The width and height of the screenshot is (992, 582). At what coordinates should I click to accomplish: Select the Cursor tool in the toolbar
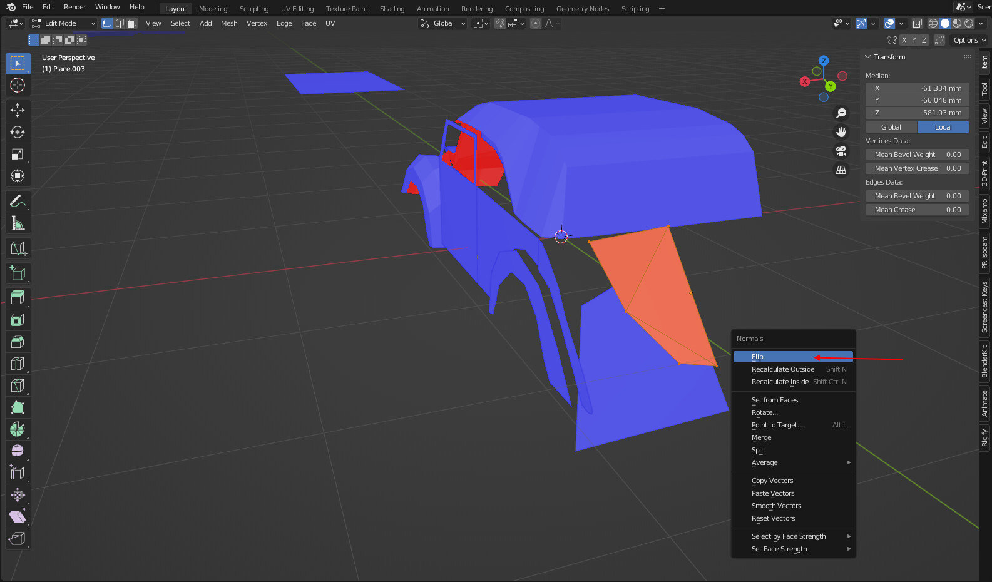click(18, 85)
